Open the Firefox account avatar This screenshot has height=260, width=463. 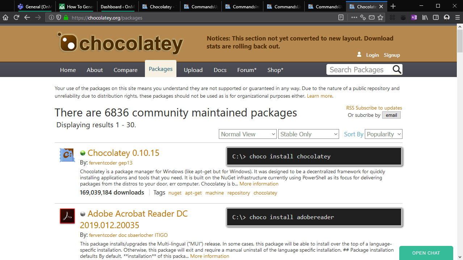(x=447, y=17)
